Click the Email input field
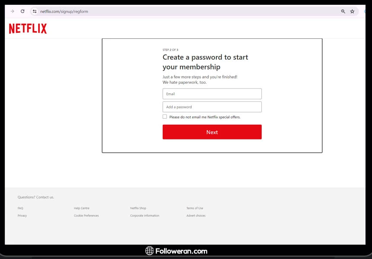 (x=212, y=94)
